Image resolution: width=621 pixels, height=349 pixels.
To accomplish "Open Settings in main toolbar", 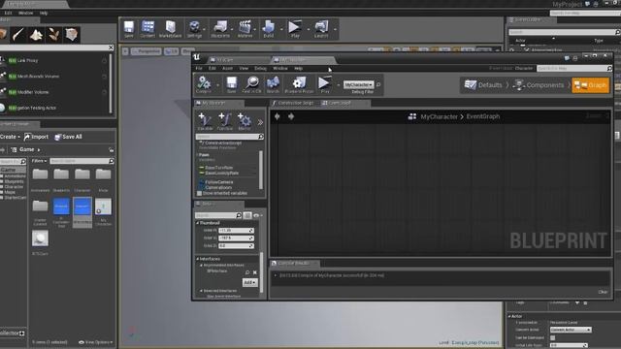I will 194,29.
